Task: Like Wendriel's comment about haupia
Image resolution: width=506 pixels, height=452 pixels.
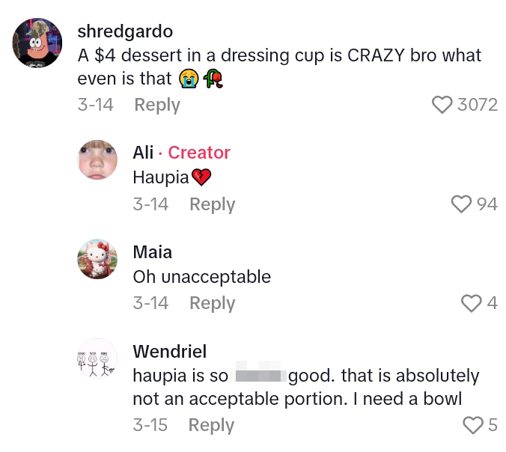Action: click(472, 425)
